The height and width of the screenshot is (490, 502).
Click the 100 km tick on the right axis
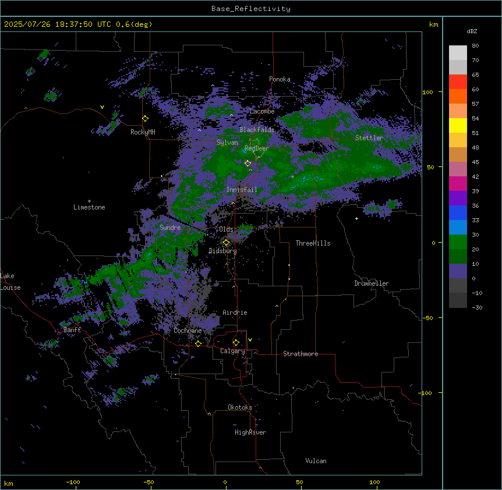point(427,92)
